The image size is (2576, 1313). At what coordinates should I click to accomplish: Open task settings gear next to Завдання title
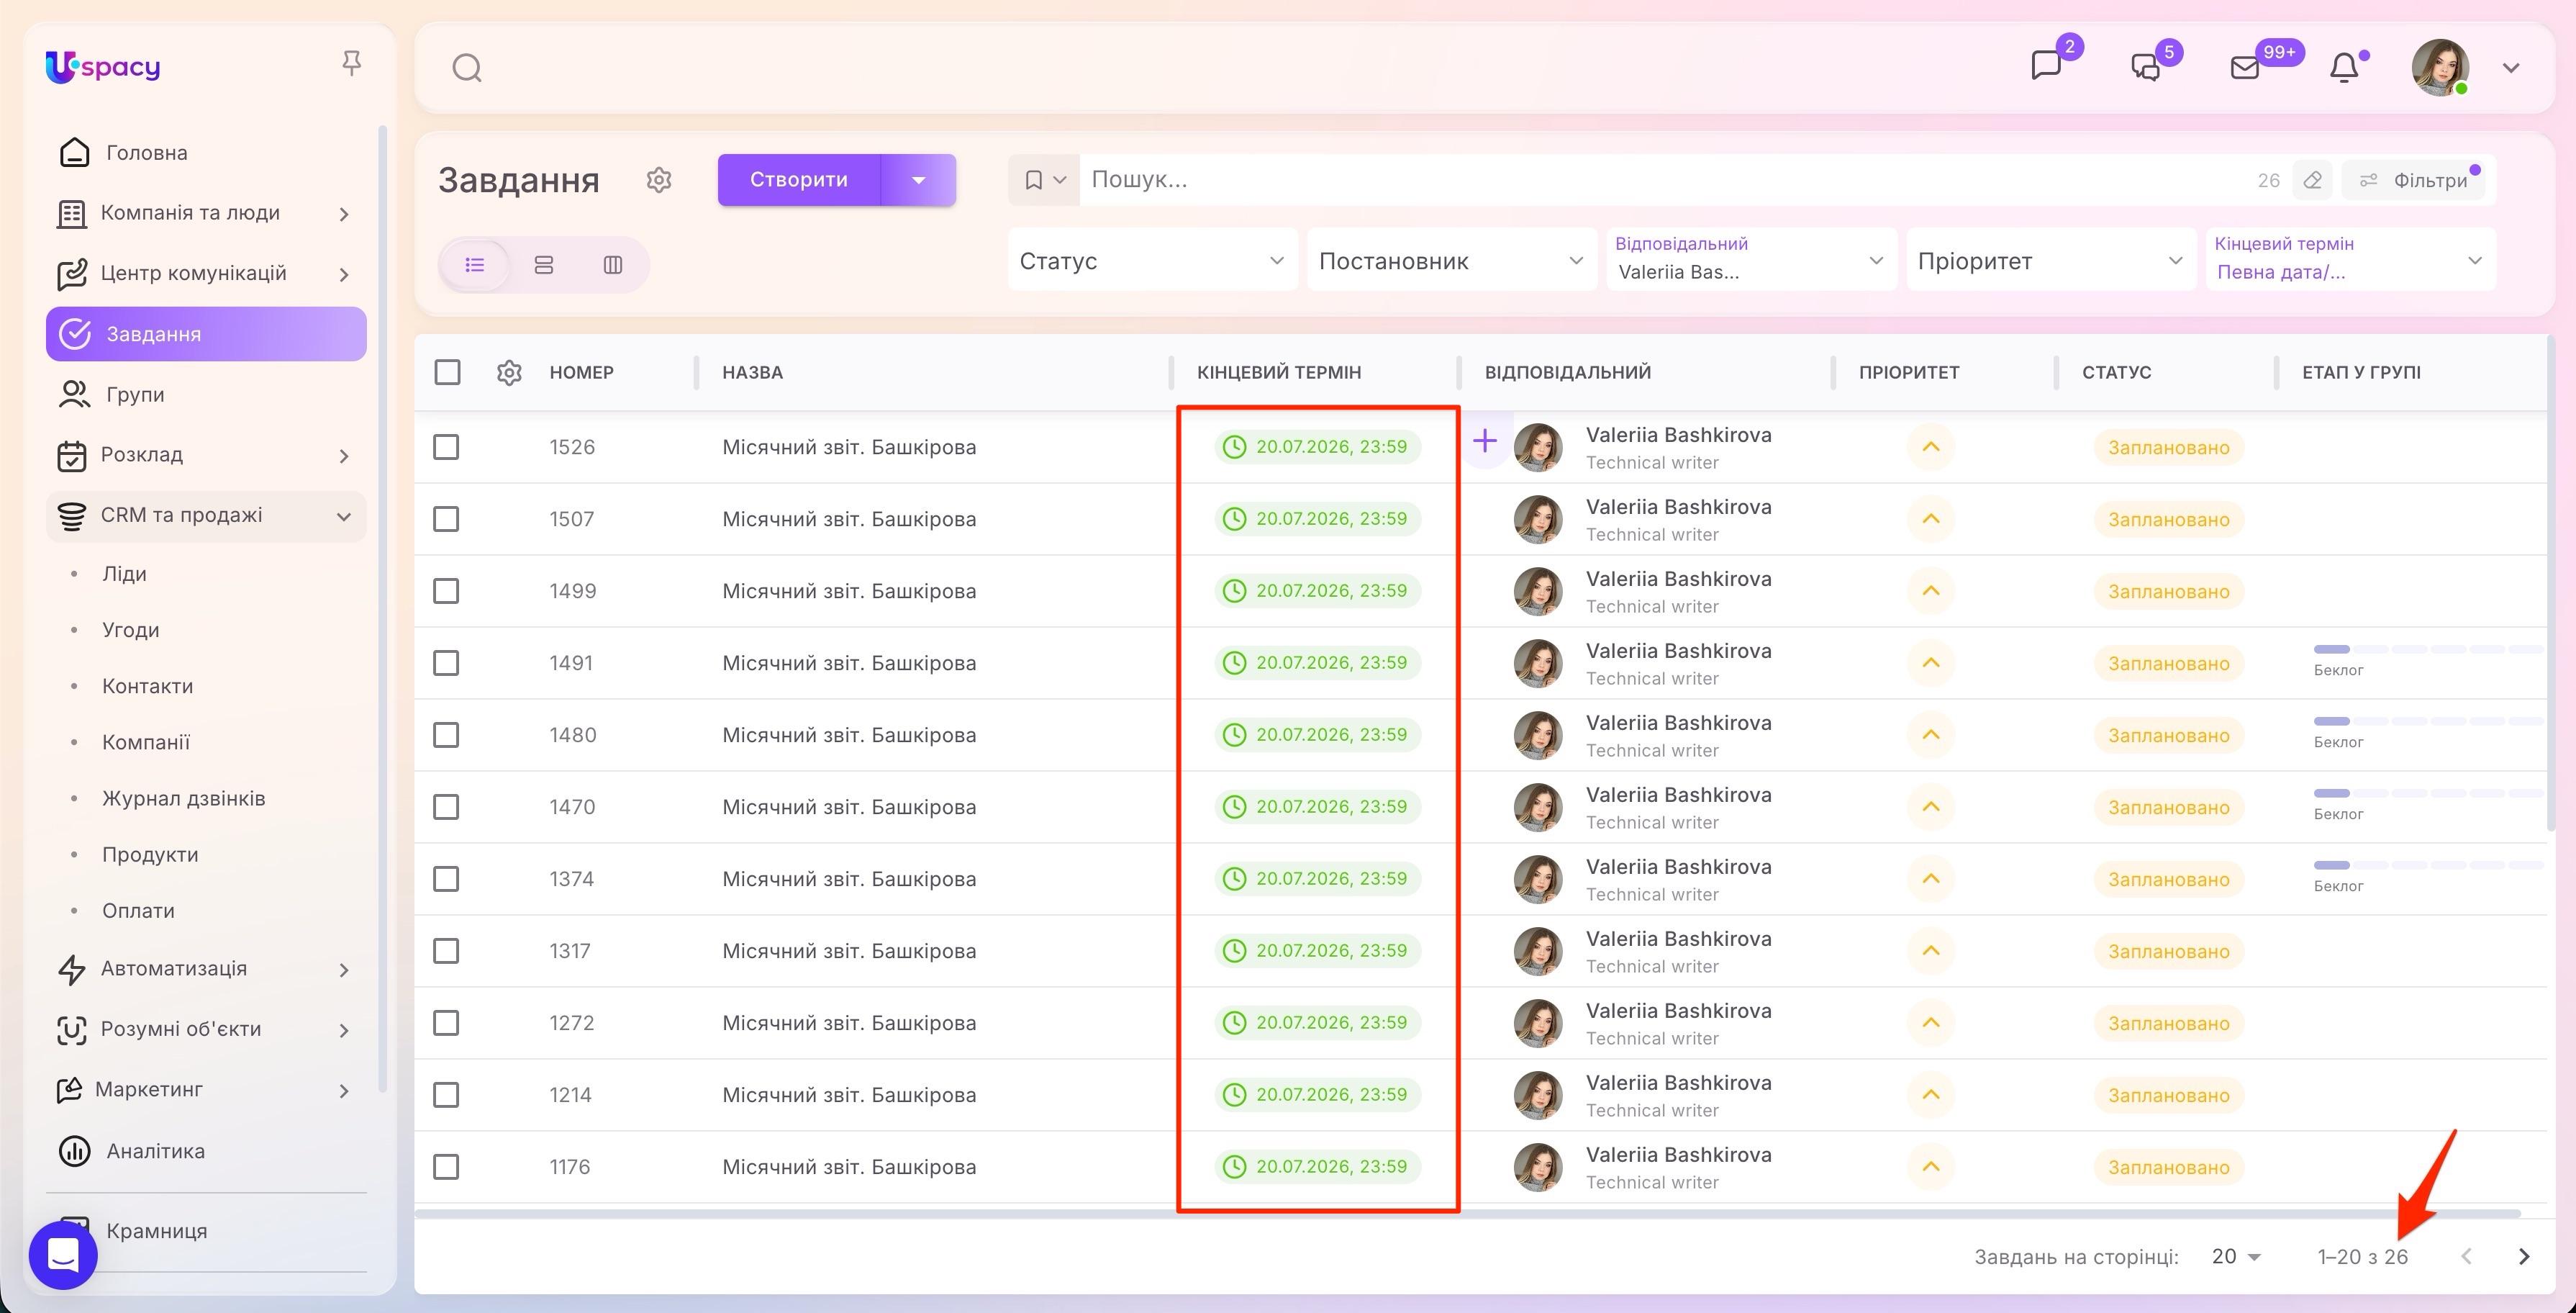tap(659, 180)
